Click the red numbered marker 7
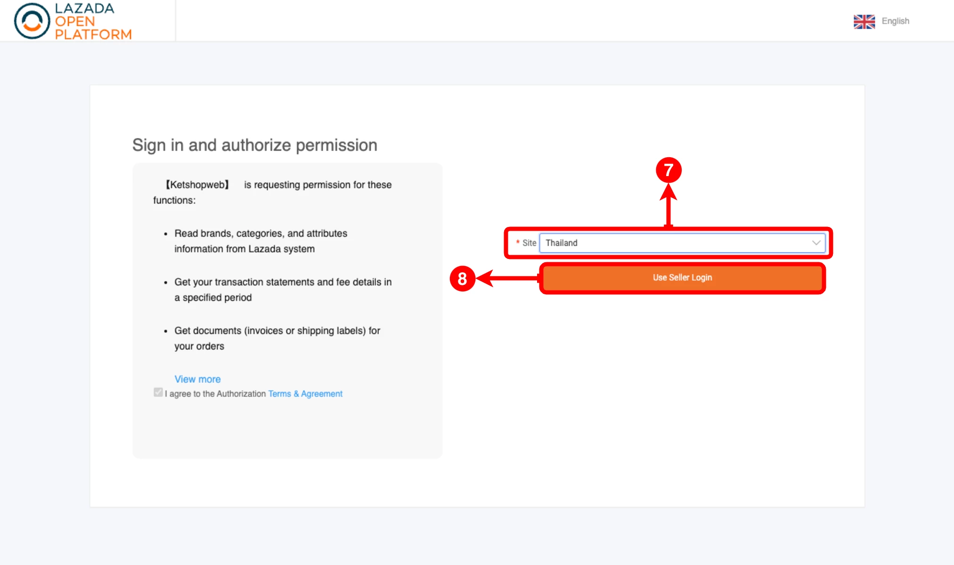This screenshot has height=565, width=954. (669, 170)
